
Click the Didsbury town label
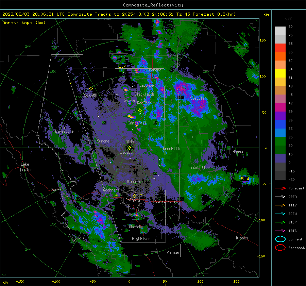129,152
